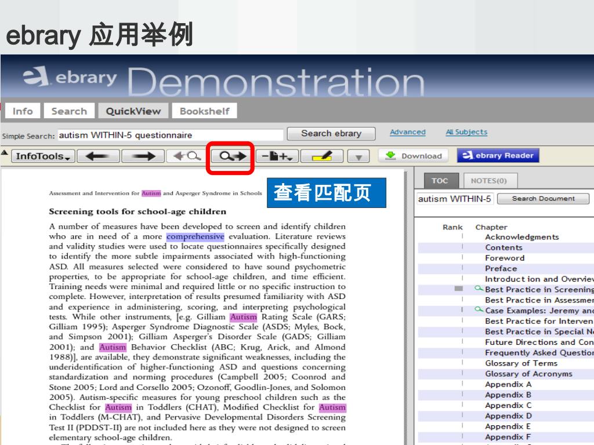Select the yellow highlighter tool
The image size is (594, 445).
[321, 156]
